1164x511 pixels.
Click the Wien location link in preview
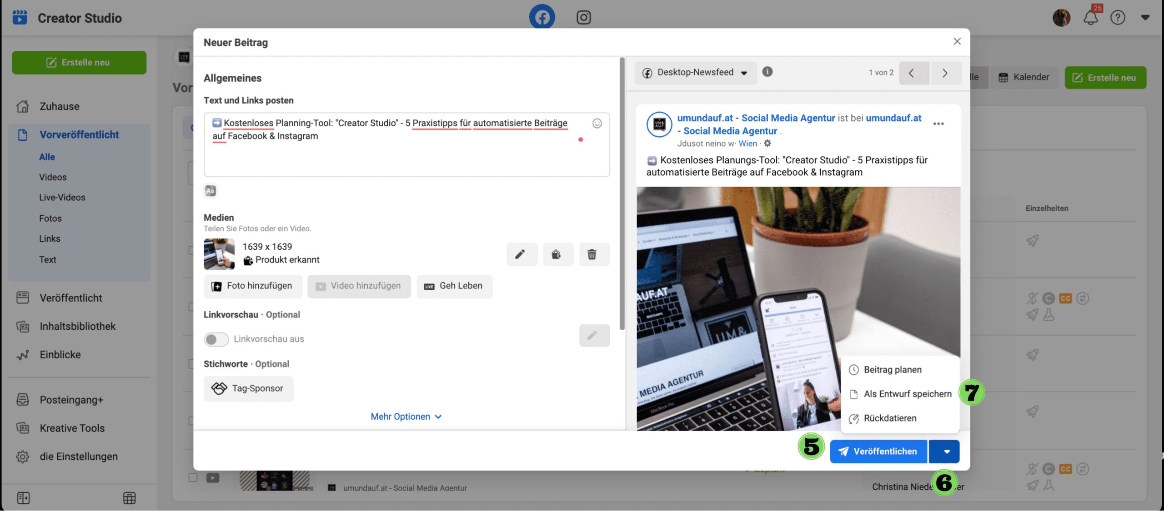pyautogui.click(x=747, y=144)
